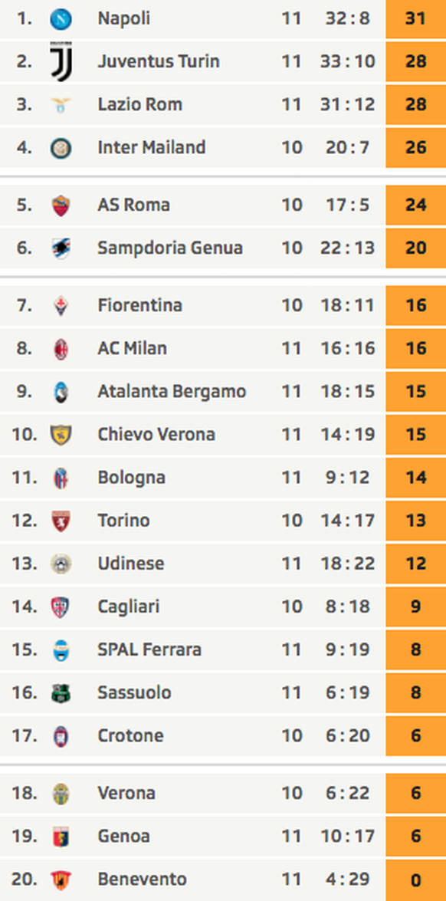The height and width of the screenshot is (901, 446).
Task: Click the Benevento crest icon
Action: 61,880
